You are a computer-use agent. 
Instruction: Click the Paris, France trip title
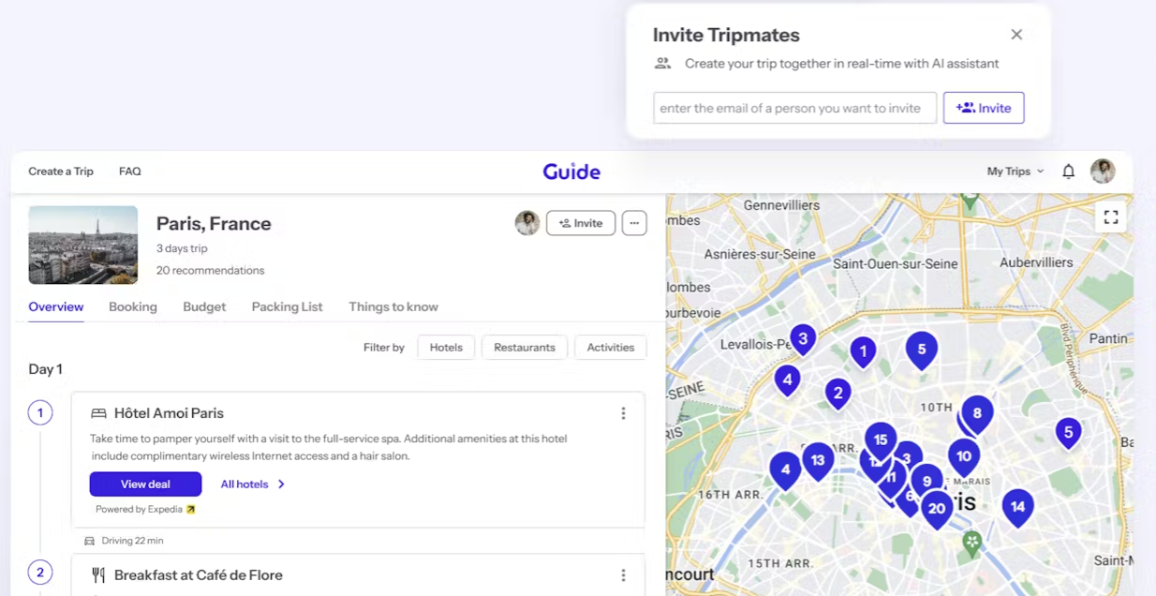click(x=214, y=223)
